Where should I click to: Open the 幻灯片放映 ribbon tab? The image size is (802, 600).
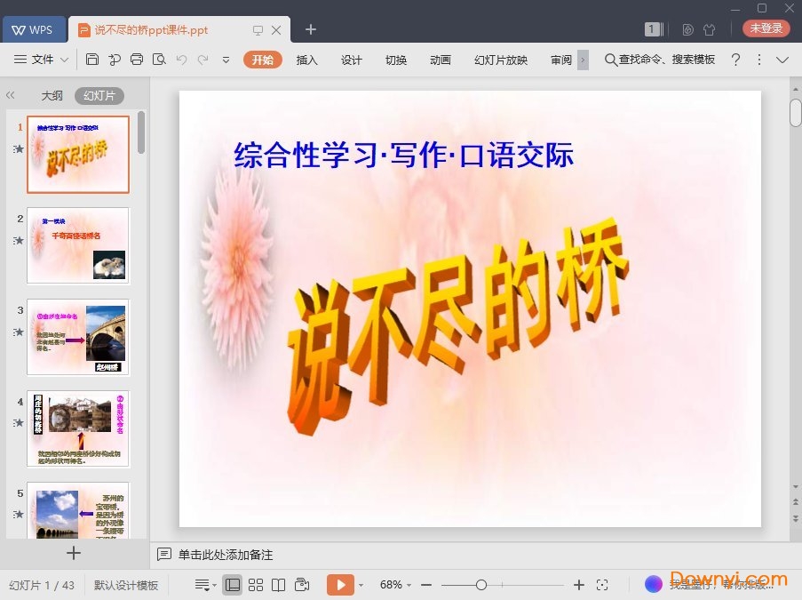click(x=500, y=60)
